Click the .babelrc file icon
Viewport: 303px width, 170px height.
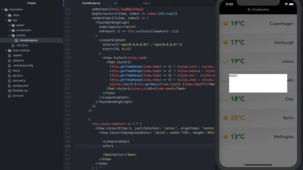(9, 55)
